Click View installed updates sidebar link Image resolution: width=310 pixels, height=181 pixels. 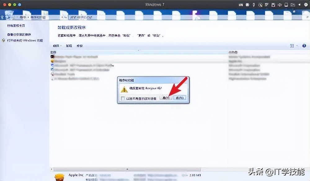point(19,35)
